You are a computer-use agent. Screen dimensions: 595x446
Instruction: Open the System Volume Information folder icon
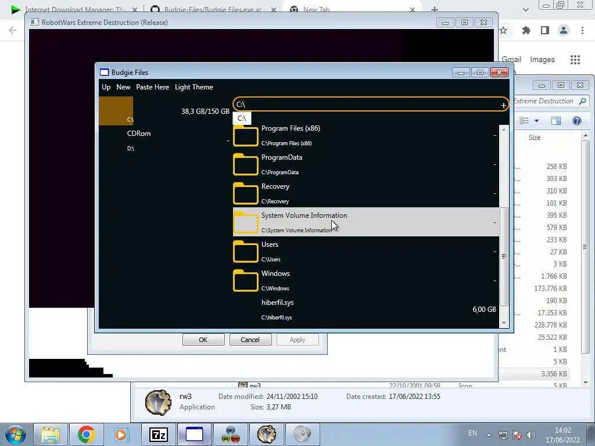tap(246, 222)
